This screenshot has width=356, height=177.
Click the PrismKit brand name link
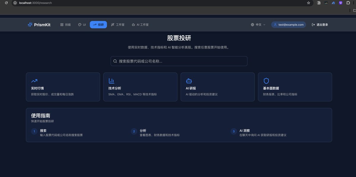click(42, 25)
